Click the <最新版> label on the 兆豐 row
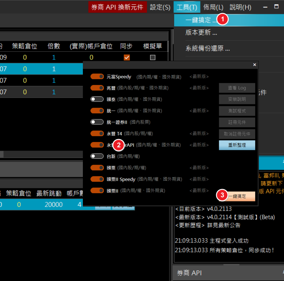The image size is (284, 281). (199, 88)
